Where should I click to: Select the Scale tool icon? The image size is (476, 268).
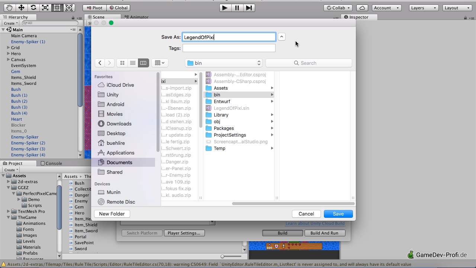click(45, 7)
